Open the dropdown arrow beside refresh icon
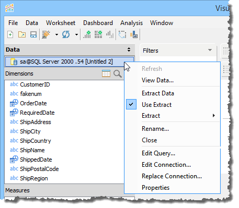The image size is (239, 208). (76, 34)
